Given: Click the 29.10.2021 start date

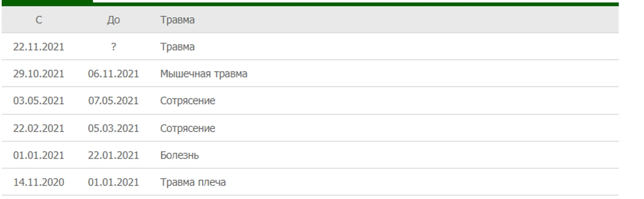Looking at the screenshot, I should click(x=39, y=74).
